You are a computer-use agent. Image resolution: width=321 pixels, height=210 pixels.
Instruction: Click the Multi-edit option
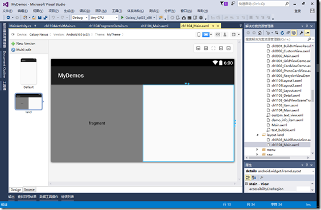tap(21, 50)
